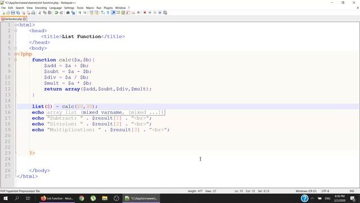The height and width of the screenshot is (203, 360).
Task: Open the Replace dialog toolbar icon
Action: click(x=73, y=12)
